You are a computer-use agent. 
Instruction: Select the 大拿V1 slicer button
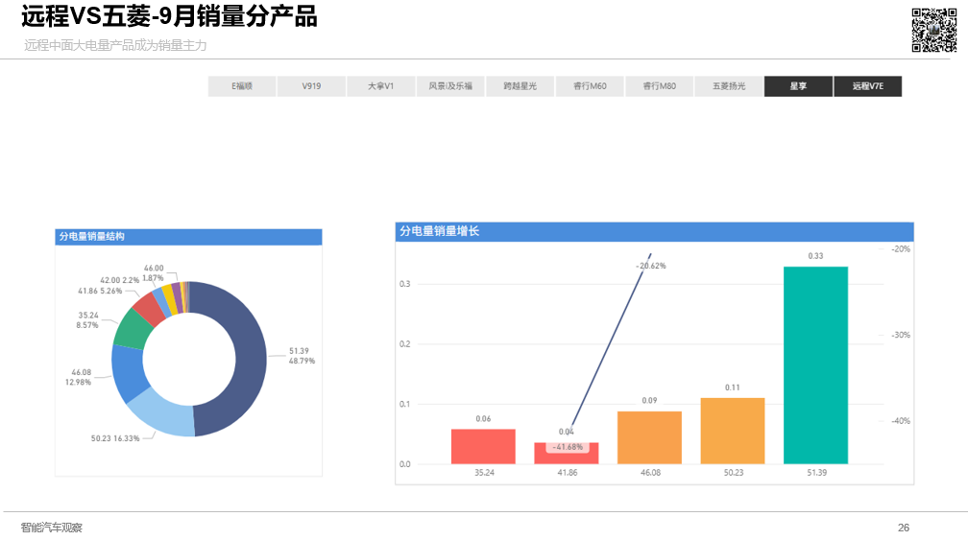(381, 86)
